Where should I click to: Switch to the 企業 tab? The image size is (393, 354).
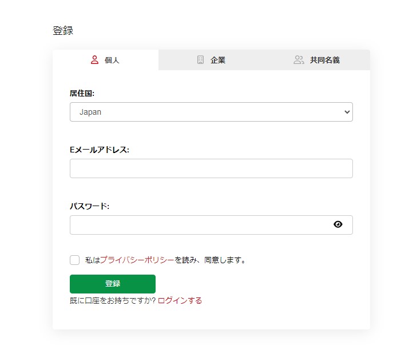217,60
